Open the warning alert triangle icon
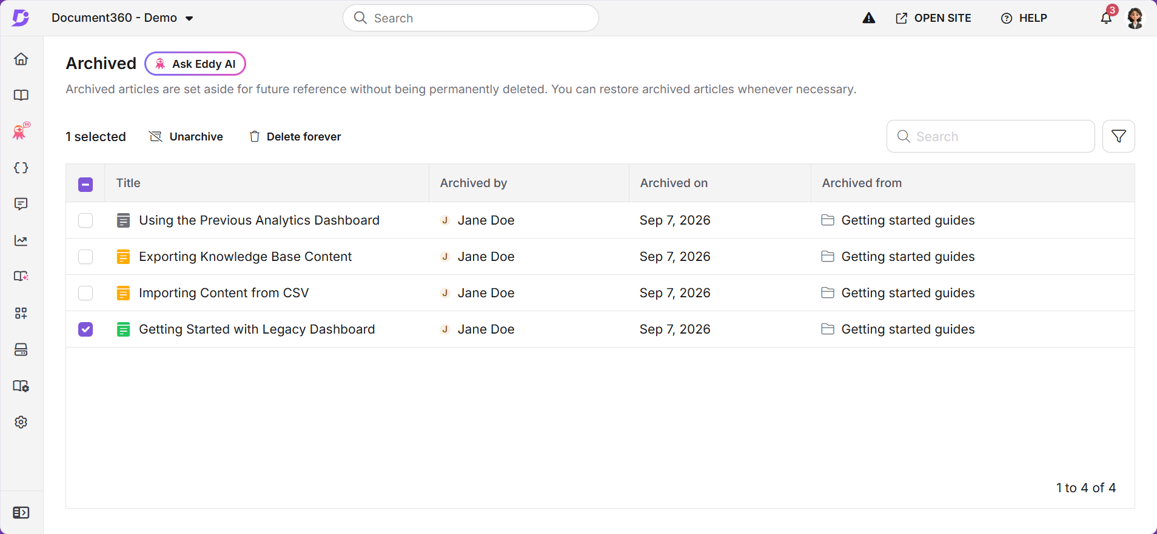1157x534 pixels. [869, 18]
